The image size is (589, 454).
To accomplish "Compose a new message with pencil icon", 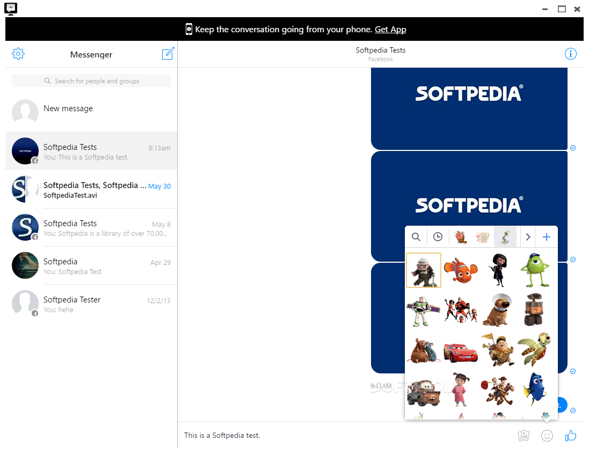I will pos(168,54).
